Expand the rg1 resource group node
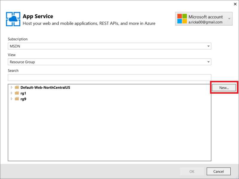The height and width of the screenshot is (179, 239). (x=12, y=93)
